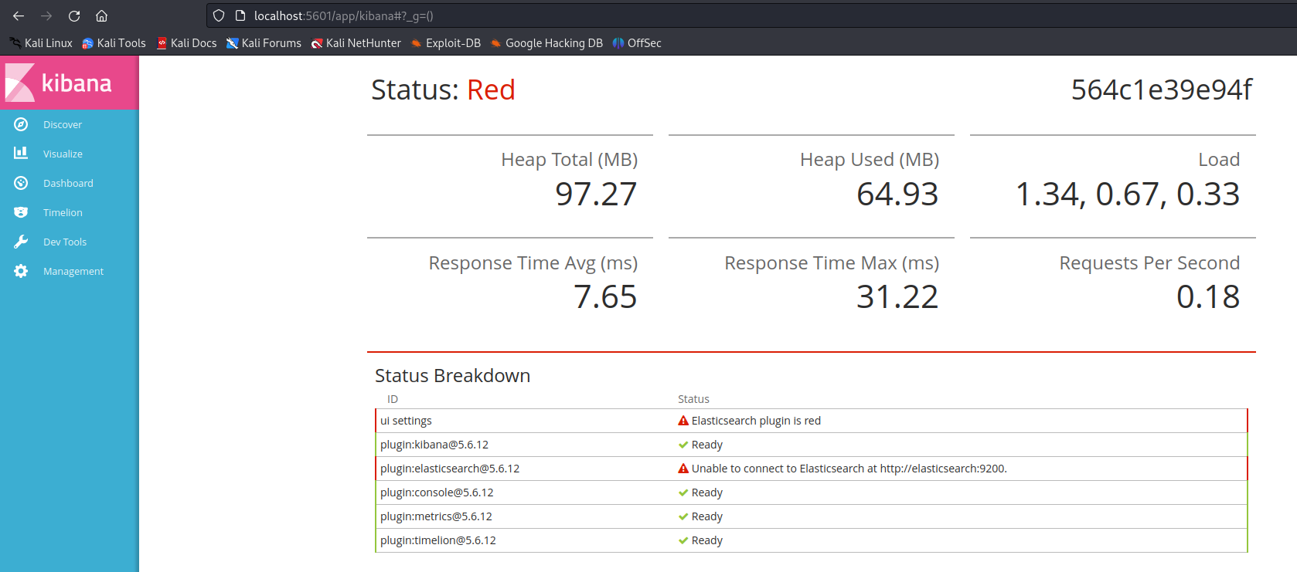Reload the page

[x=74, y=15]
